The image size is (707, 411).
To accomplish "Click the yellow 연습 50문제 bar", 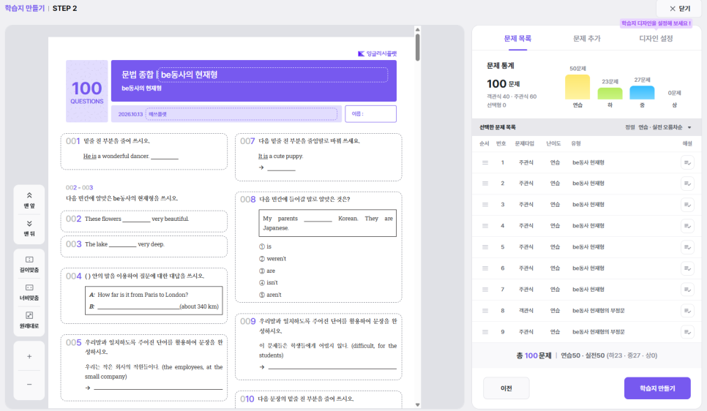I will (x=577, y=86).
